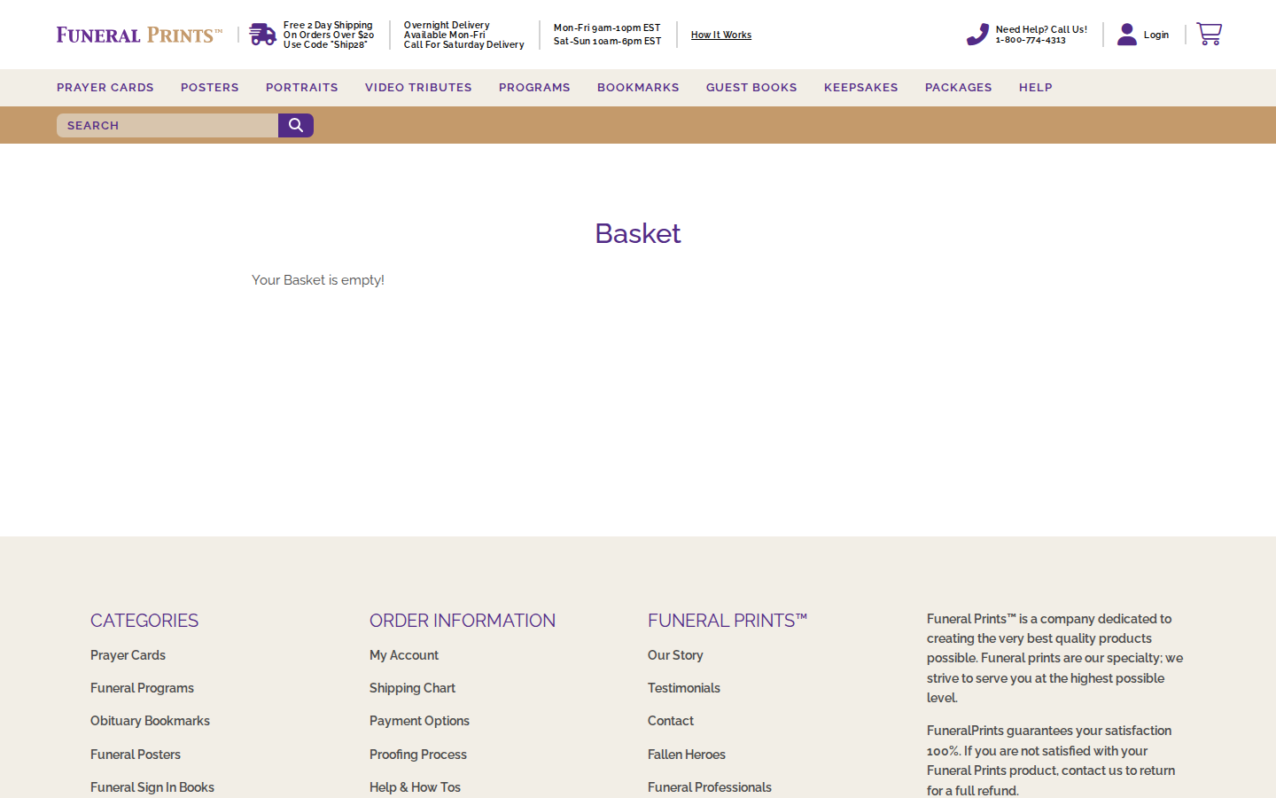The height and width of the screenshot is (798, 1276).
Task: View the Shipping Chart link
Action: pyautogui.click(x=412, y=688)
